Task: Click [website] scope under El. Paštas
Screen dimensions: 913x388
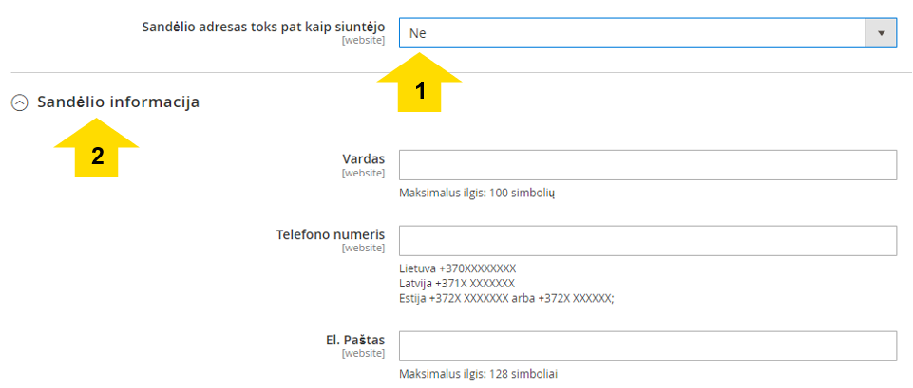Action: [x=363, y=354]
